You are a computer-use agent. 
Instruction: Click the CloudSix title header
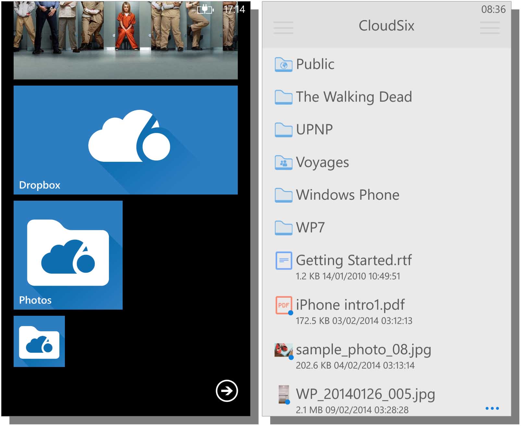tap(386, 26)
